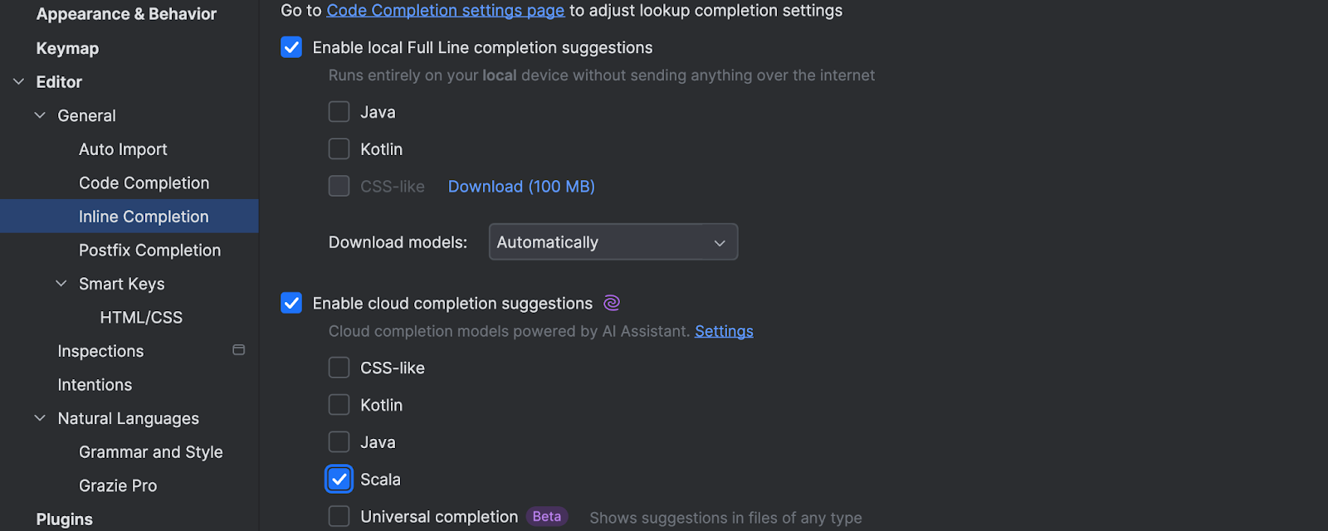
Task: Select the General settings item
Action: [86, 115]
